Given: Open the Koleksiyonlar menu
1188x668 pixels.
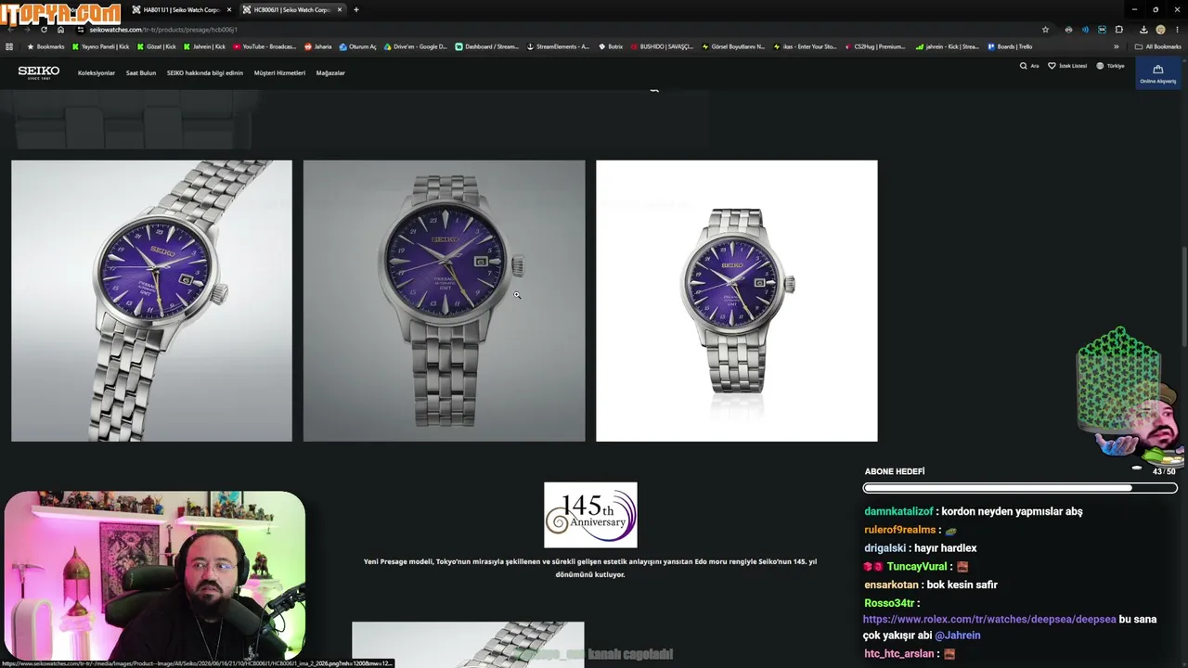Looking at the screenshot, I should [x=97, y=73].
